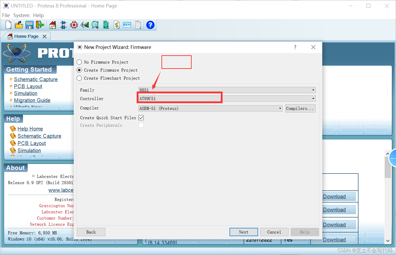The width and height of the screenshot is (396, 255).
Task: Select No Firmware Project option
Action: [x=79, y=62]
